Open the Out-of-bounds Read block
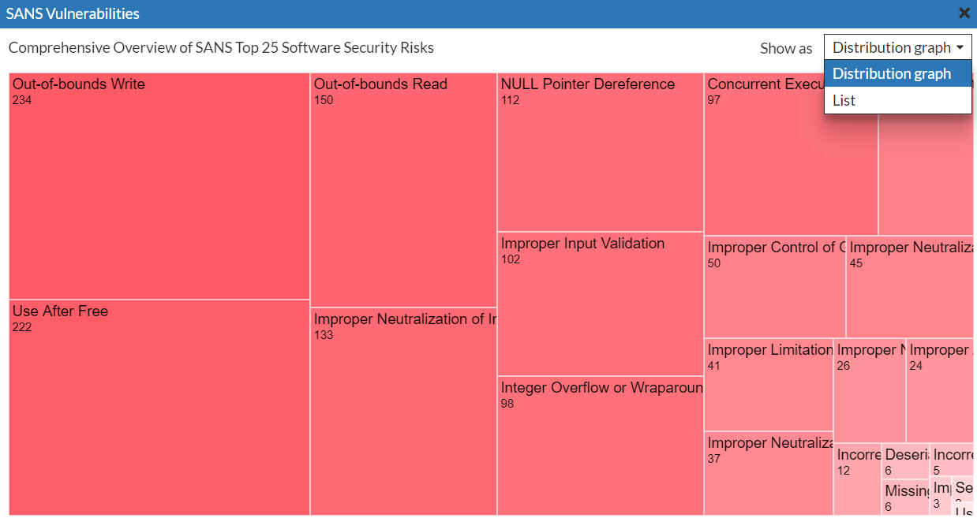 403,190
